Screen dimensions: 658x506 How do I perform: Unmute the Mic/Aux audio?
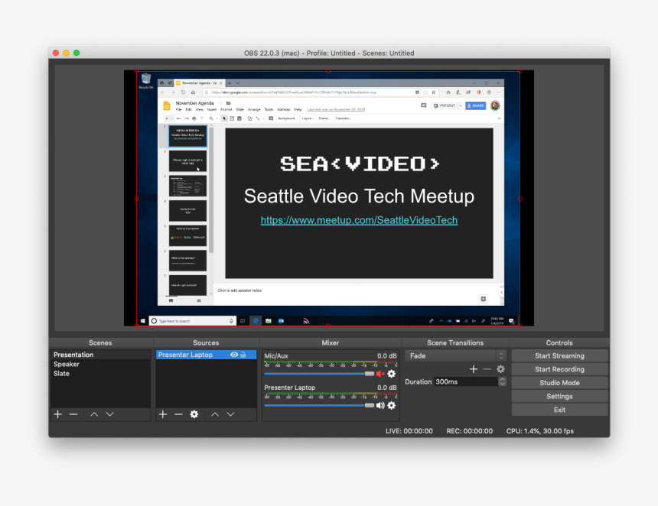tap(381, 374)
